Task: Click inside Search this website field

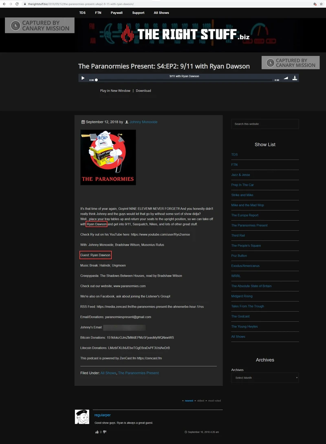Action: [x=265, y=124]
